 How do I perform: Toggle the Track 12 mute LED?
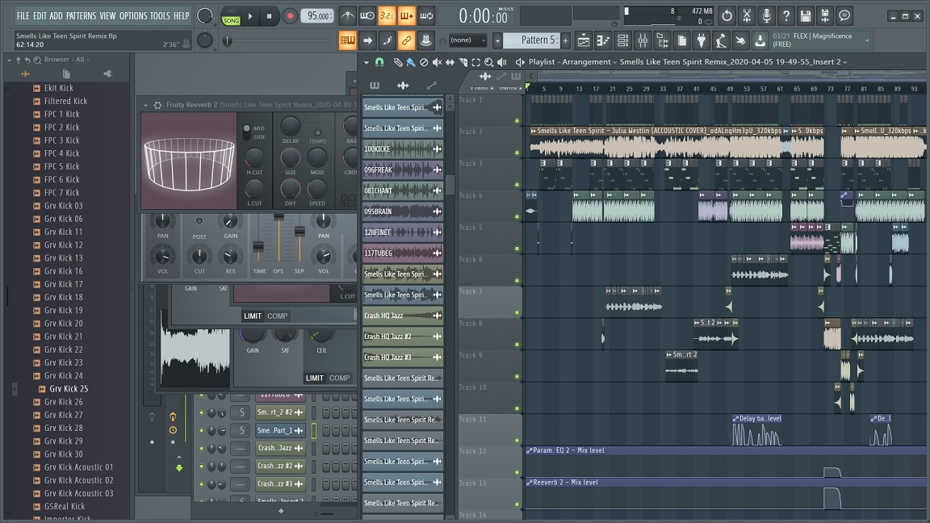point(517,473)
